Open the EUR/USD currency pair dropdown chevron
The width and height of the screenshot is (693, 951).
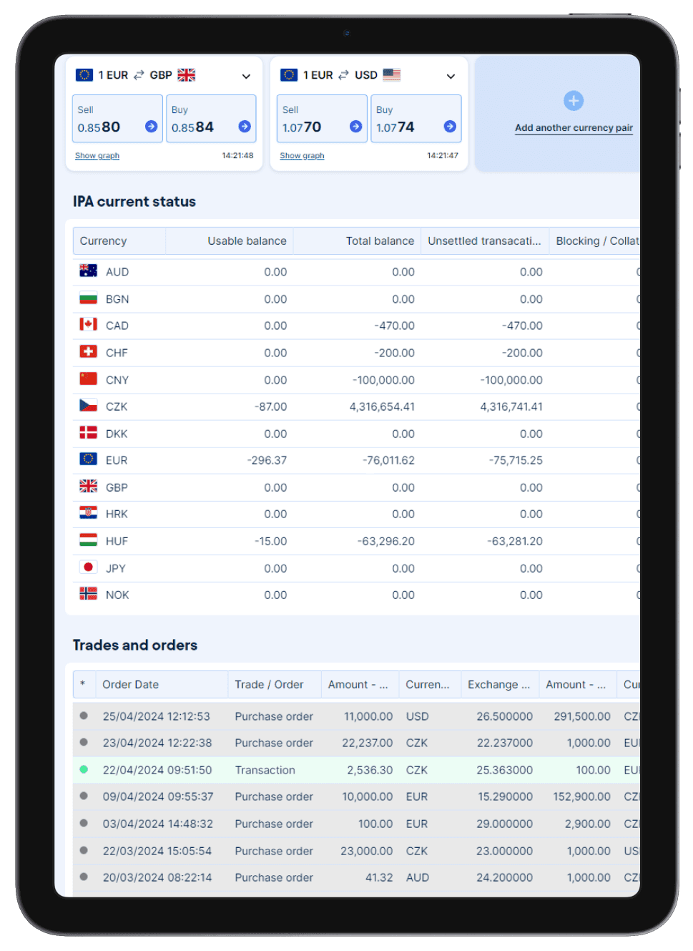(451, 76)
